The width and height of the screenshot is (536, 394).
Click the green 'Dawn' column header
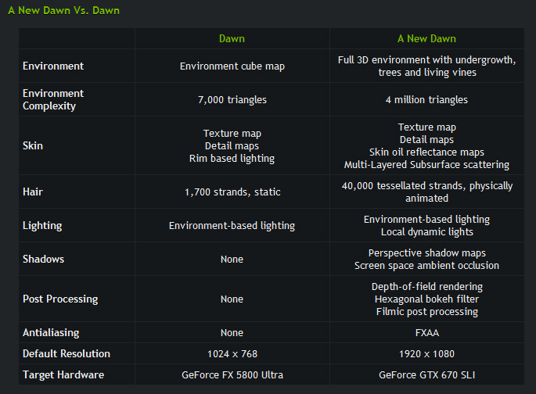coord(232,38)
